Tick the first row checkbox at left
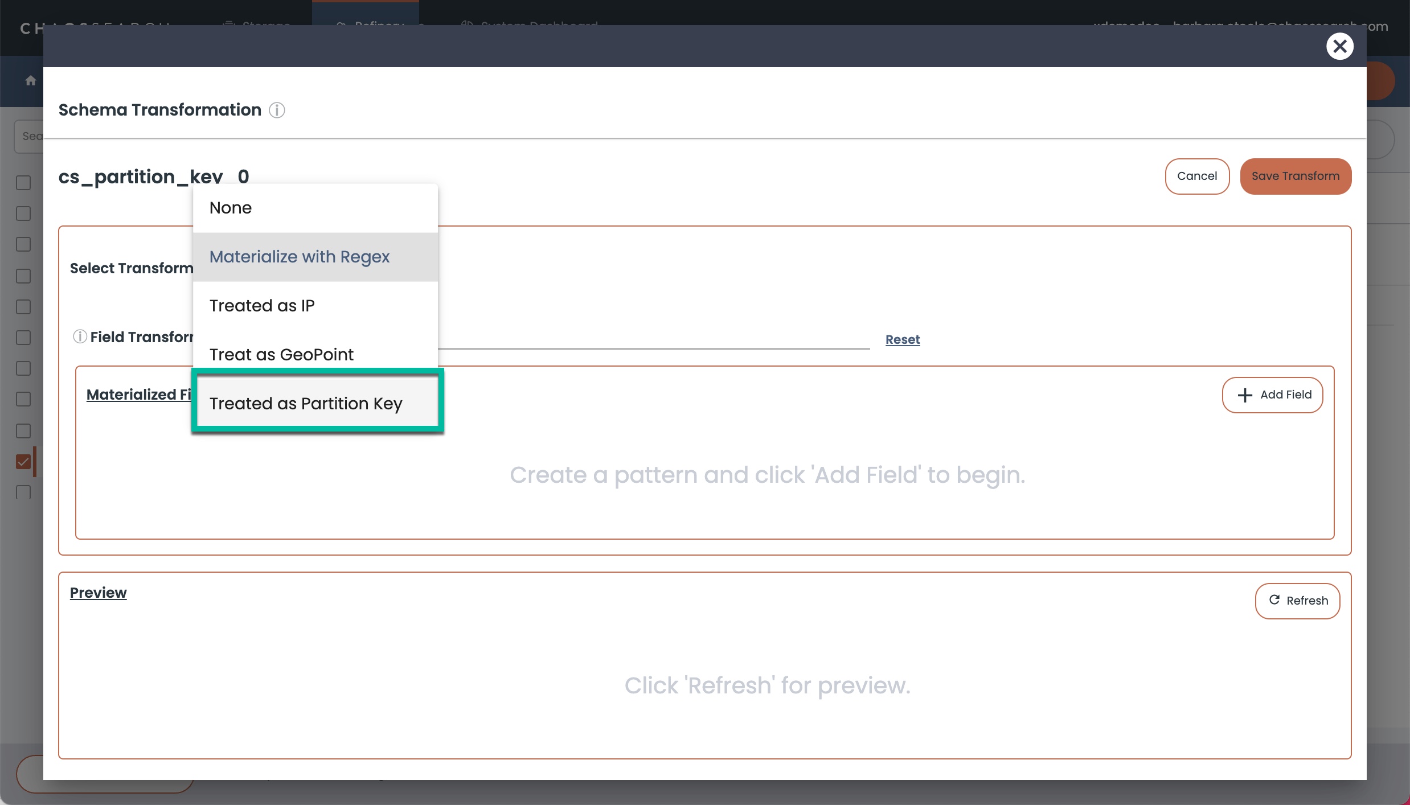The image size is (1410, 805). pos(23,183)
